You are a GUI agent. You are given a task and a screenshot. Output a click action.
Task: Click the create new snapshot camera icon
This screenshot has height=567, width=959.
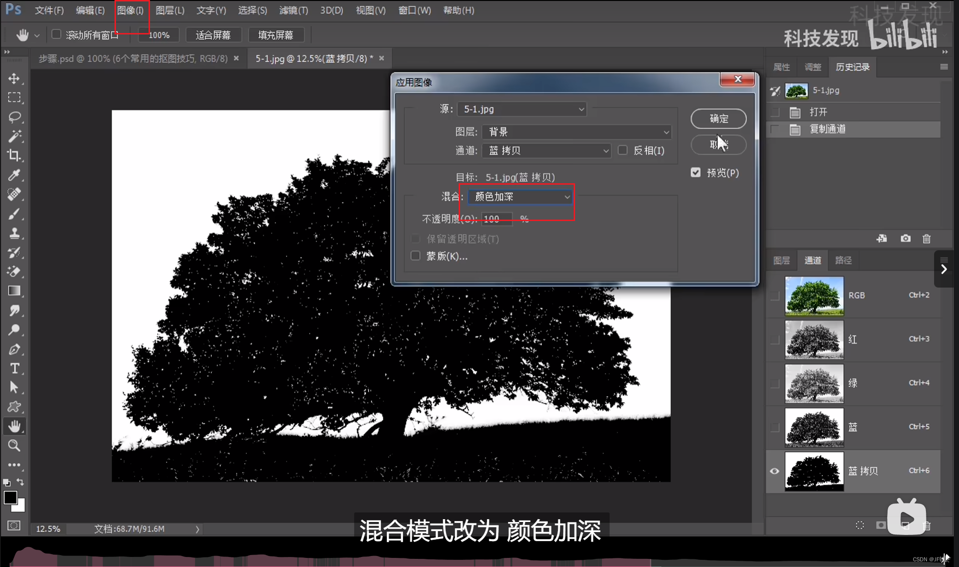pyautogui.click(x=905, y=238)
